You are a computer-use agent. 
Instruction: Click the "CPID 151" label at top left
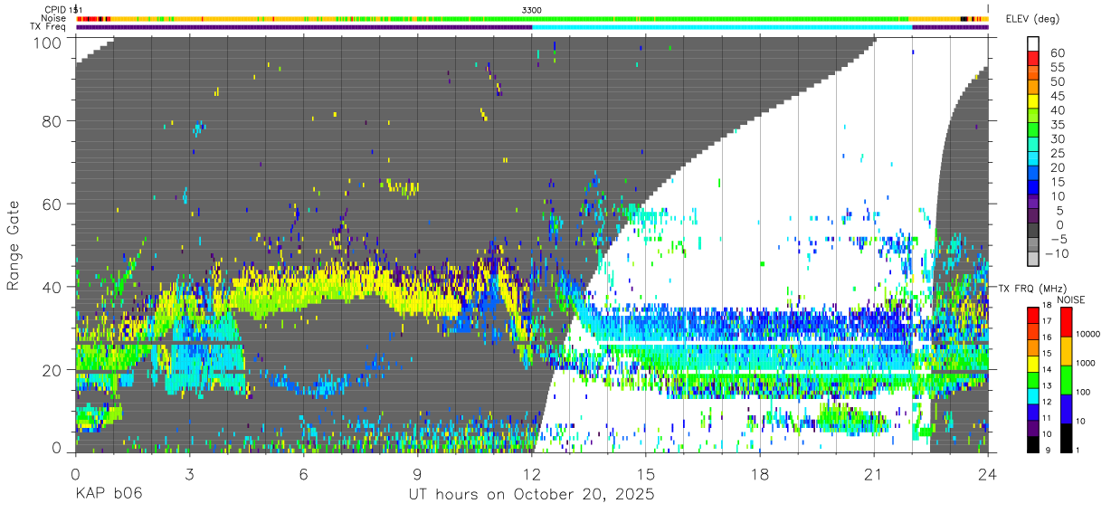[63, 9]
